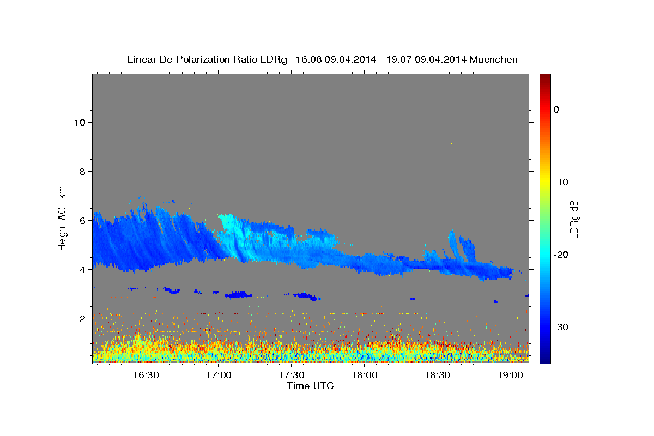Screen dimensions: 654x436
Task: Click the height tick label 4
Action: tap(83, 270)
